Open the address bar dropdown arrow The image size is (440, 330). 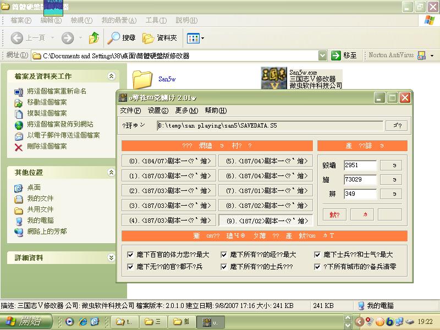(x=323, y=56)
